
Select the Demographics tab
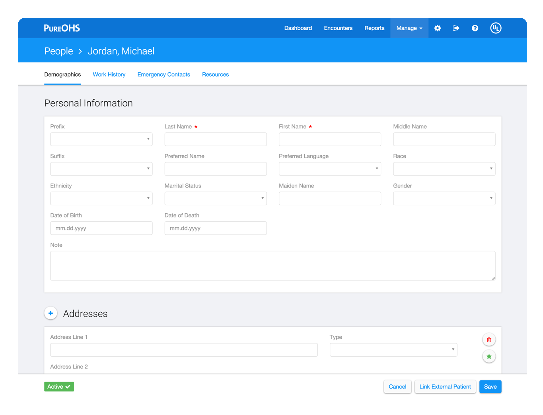click(x=62, y=75)
